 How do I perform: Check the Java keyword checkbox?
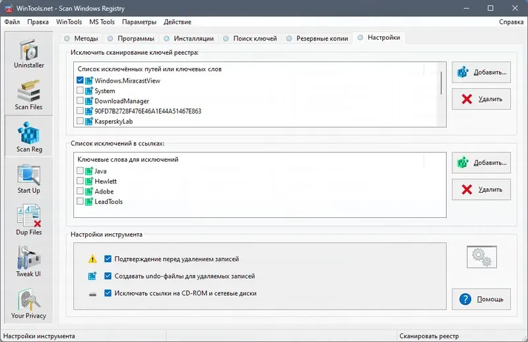click(x=80, y=170)
